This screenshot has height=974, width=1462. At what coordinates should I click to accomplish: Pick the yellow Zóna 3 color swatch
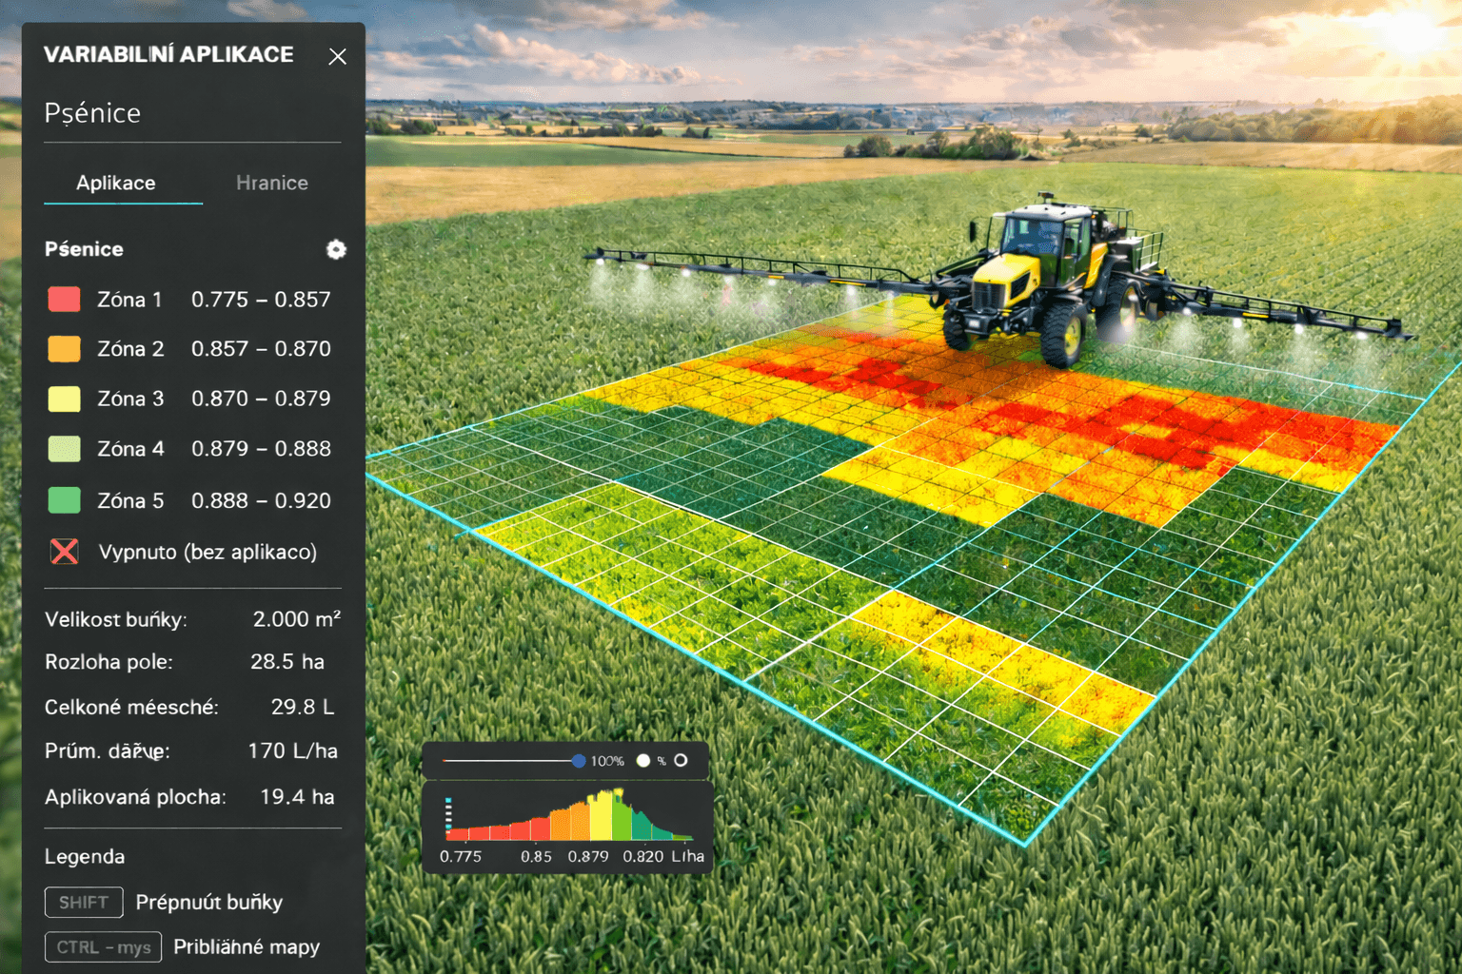(x=64, y=399)
